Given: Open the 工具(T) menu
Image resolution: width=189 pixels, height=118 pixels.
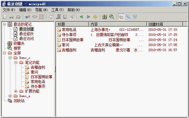Looking at the screenshot, I should [58, 10].
